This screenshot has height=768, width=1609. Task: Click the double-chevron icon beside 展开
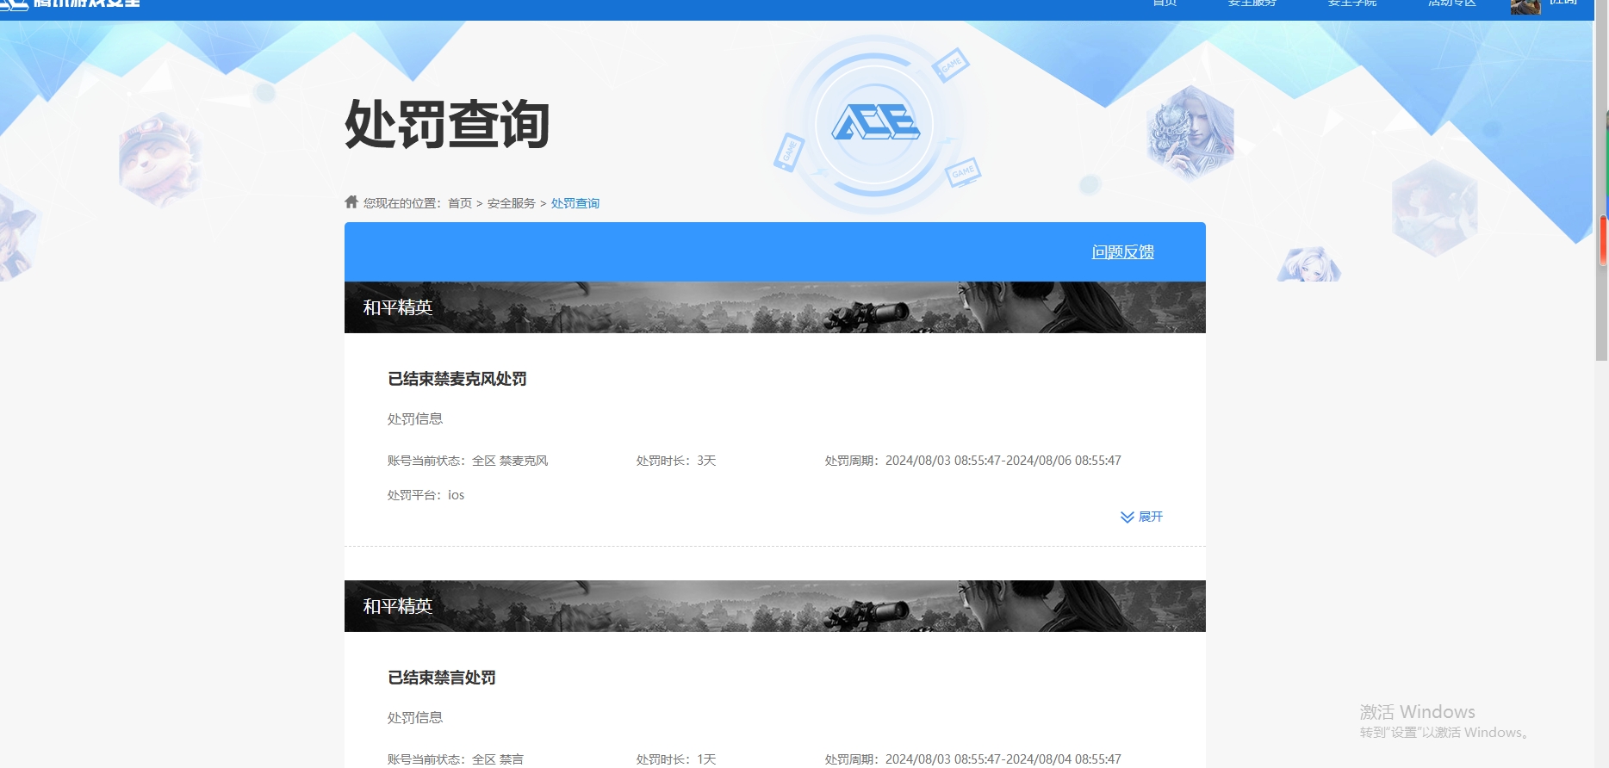pos(1127,517)
